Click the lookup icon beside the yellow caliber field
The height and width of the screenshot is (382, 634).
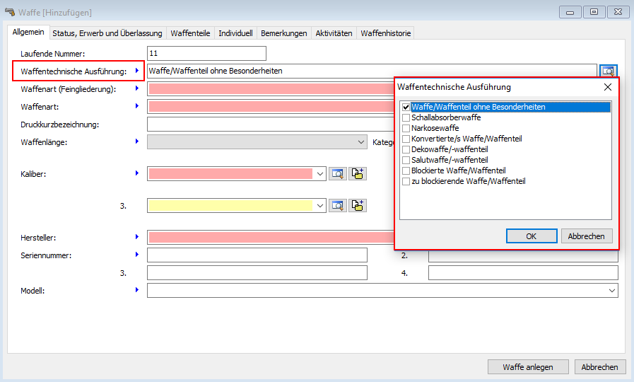[337, 205]
